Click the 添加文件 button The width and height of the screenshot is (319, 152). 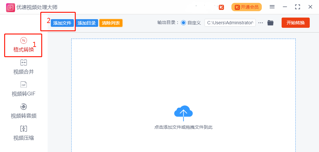click(x=62, y=23)
